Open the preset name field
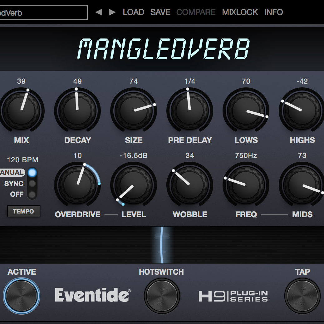Viewport: 324px width, 324px height. (x=44, y=12)
